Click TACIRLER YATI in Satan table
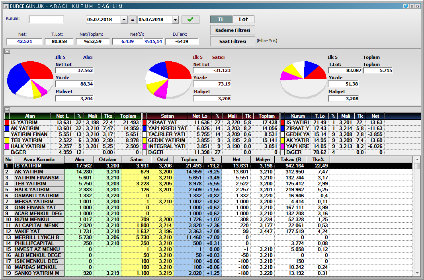The height and width of the screenshot is (280, 424). click(167, 134)
